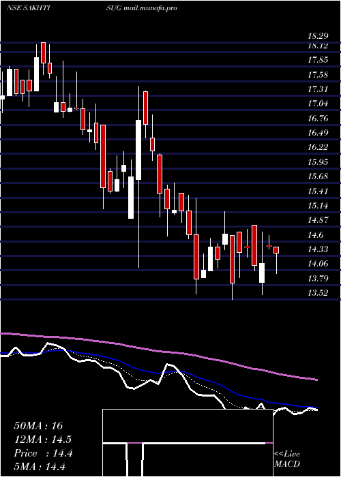Click the 14.33 price axis label

coord(318,250)
